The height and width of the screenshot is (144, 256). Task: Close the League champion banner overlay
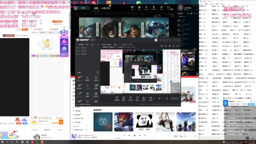pos(172,16)
